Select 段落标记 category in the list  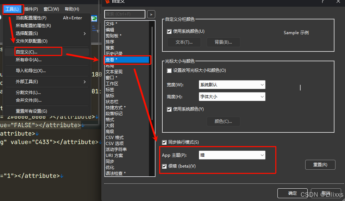click(127, 113)
